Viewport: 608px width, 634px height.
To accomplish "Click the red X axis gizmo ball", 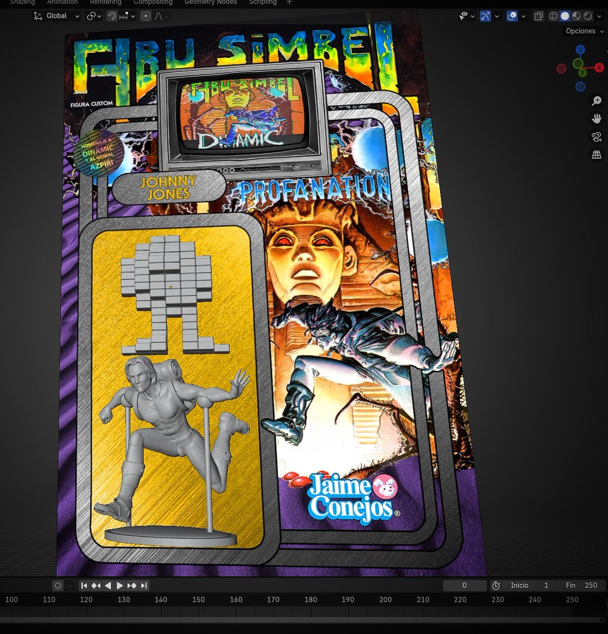I will pyautogui.click(x=600, y=68).
